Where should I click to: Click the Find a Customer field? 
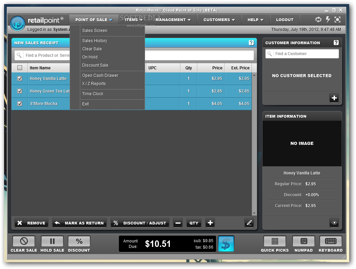pos(302,54)
